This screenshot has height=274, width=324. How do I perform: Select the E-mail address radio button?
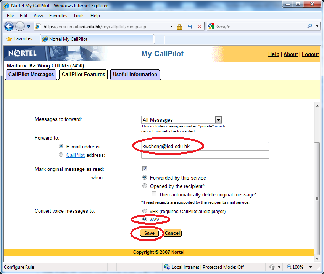coord(61,146)
